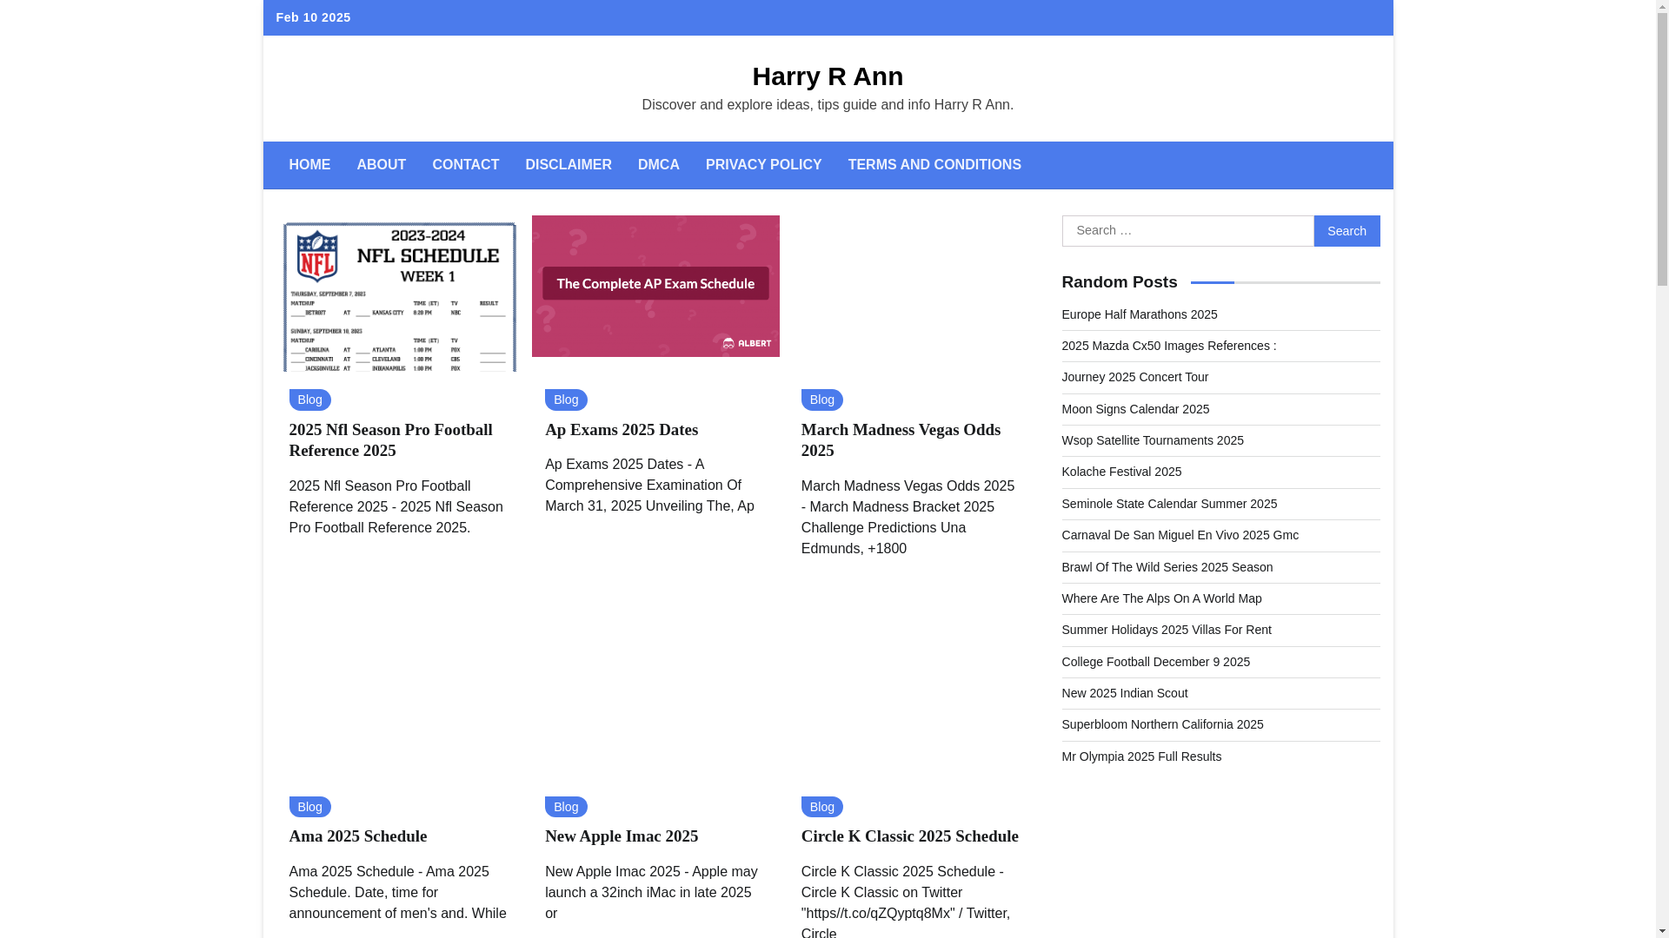Open 2025 Mazda Cx50 Images References link

(x=1168, y=346)
